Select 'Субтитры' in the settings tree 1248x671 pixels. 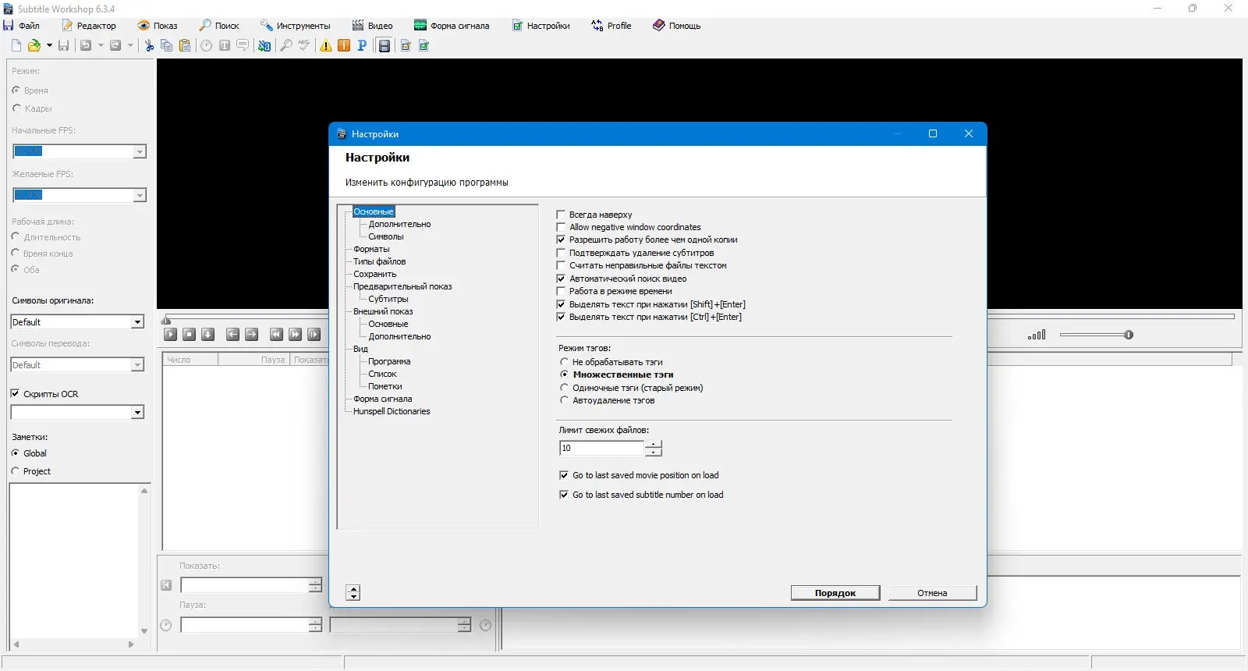tap(388, 299)
